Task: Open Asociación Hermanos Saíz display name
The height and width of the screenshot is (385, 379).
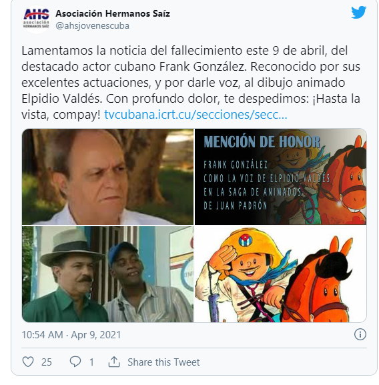Action: click(x=113, y=13)
